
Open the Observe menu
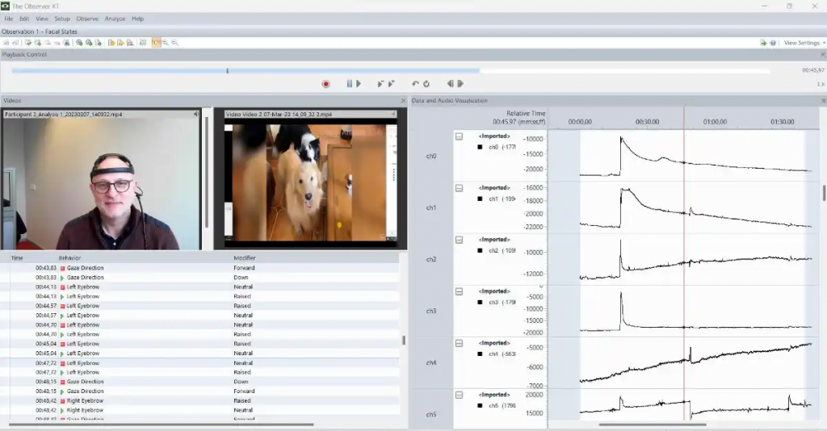pyautogui.click(x=87, y=19)
